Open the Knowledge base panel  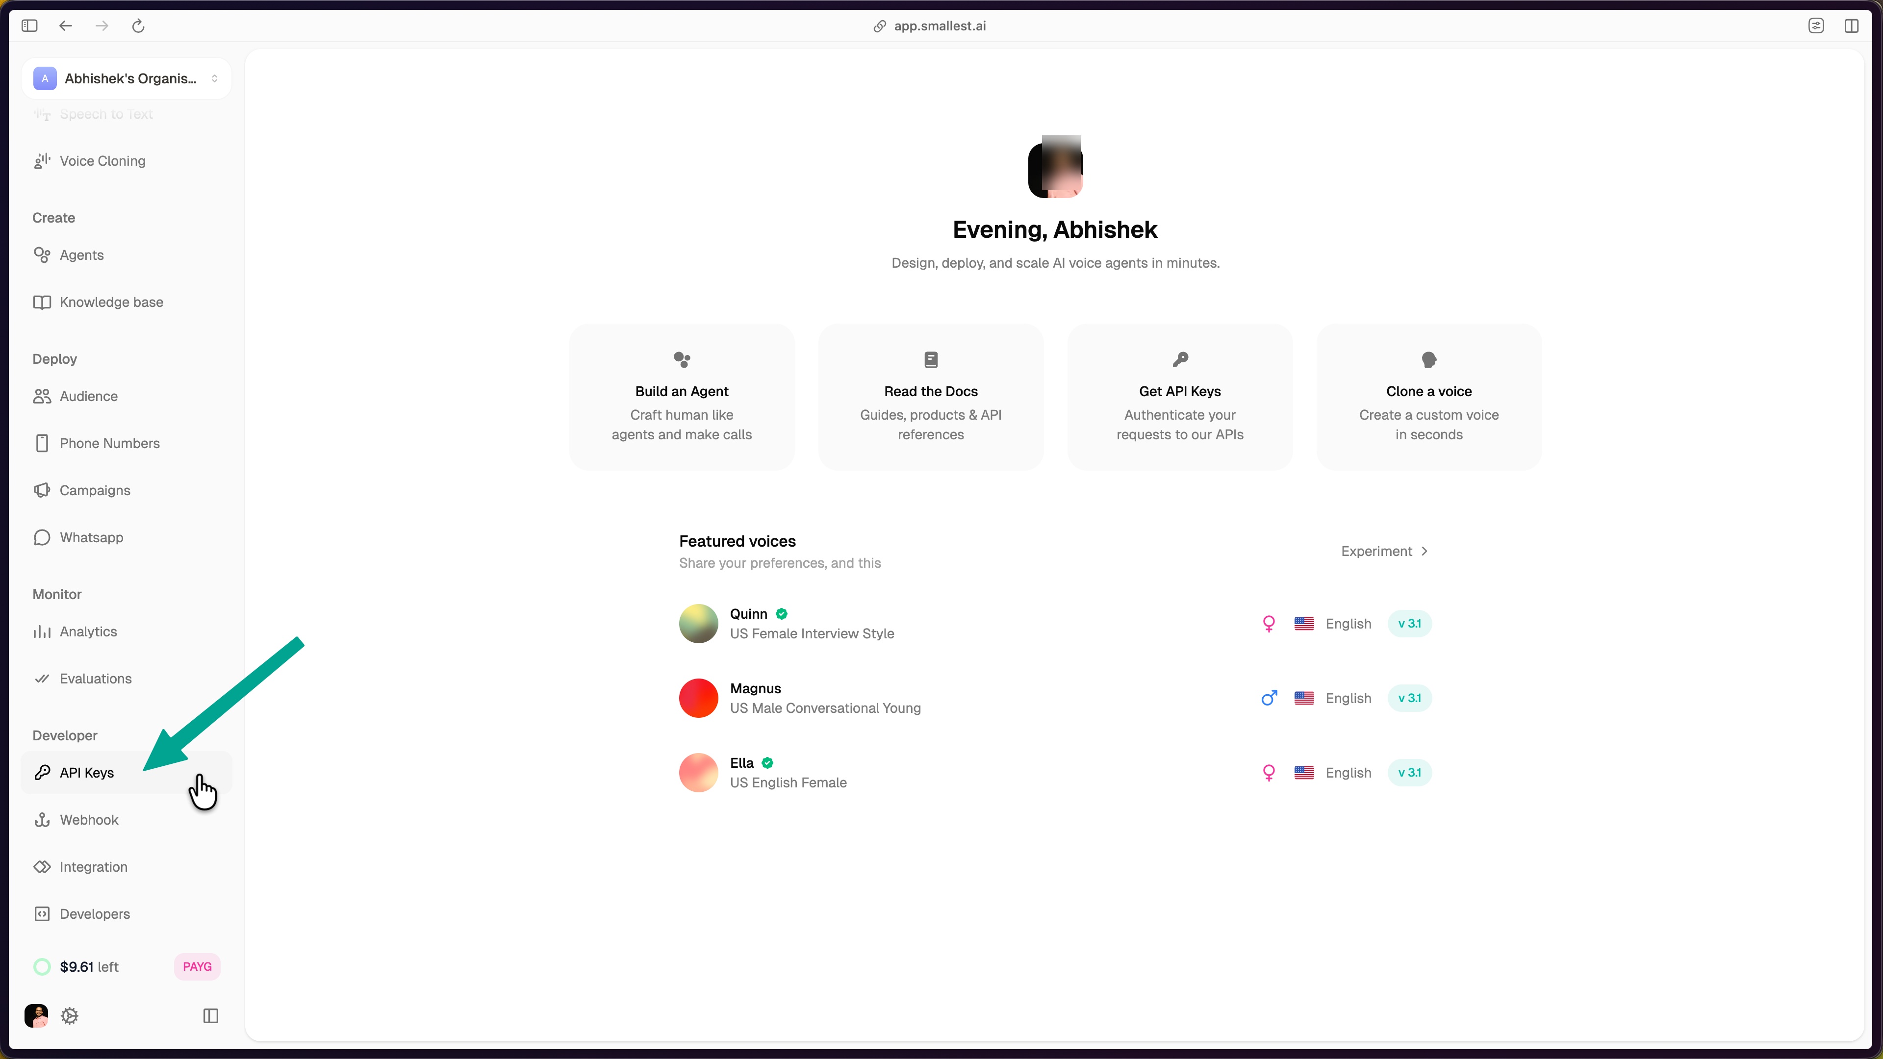click(111, 302)
